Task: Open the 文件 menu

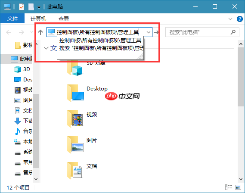Action: click(x=12, y=18)
